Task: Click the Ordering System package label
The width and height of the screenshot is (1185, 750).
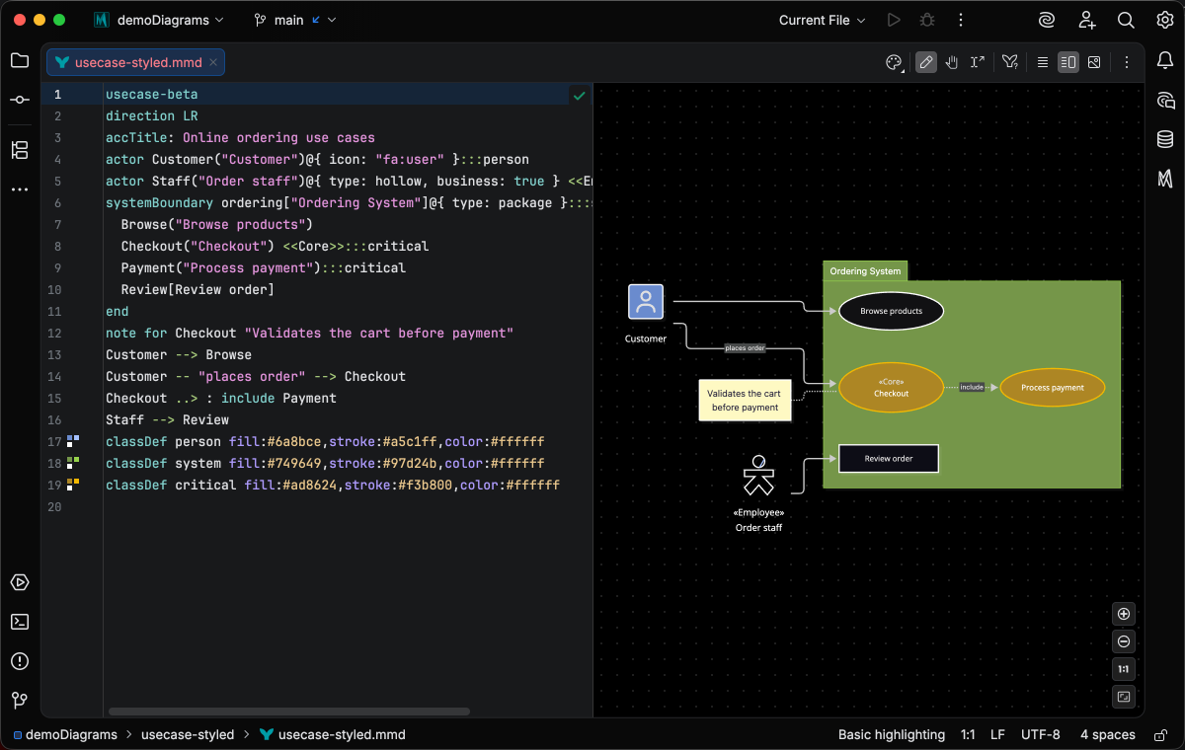Action: 865,271
